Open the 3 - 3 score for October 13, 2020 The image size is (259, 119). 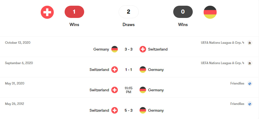[x=128, y=49]
